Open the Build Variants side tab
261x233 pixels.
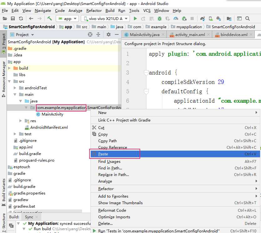[3, 192]
